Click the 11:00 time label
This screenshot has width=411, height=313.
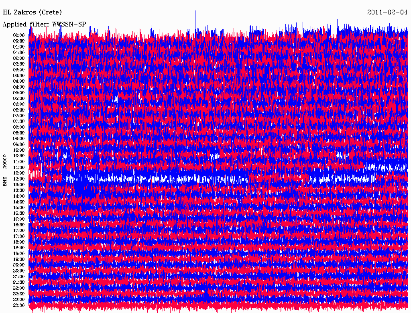click(19, 162)
